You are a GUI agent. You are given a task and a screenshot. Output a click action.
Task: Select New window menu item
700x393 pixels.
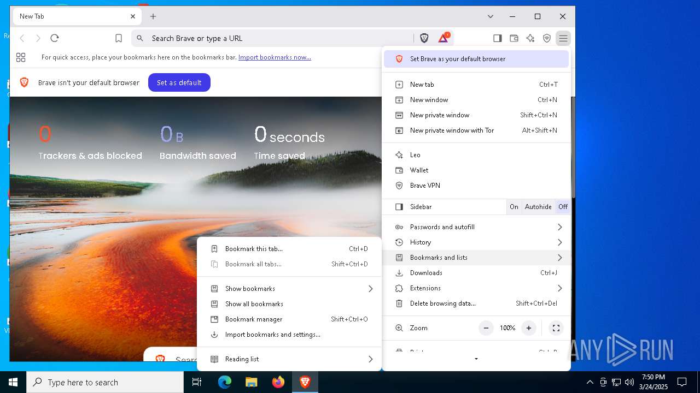[476, 100]
